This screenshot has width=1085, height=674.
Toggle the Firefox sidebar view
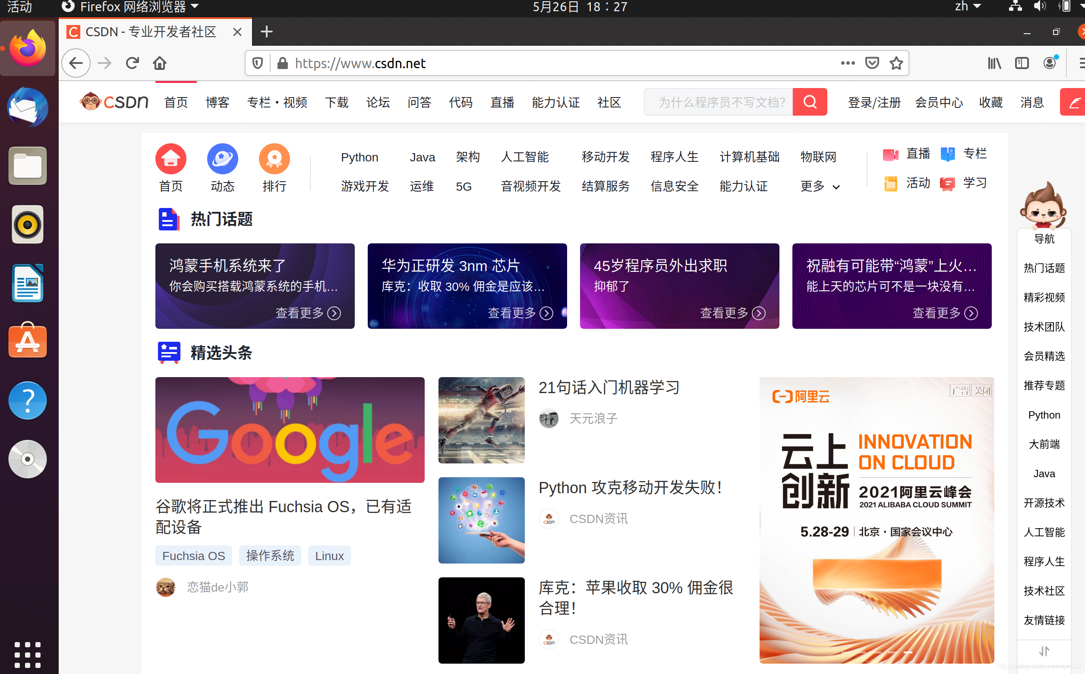1022,63
